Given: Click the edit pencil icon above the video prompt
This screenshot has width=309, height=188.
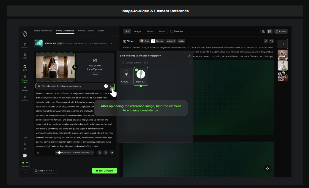Looking at the screenshot, I should pyautogui.click(x=266, y=41).
